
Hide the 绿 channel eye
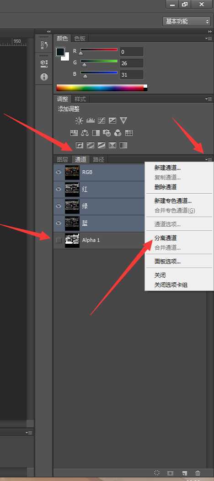(59, 206)
